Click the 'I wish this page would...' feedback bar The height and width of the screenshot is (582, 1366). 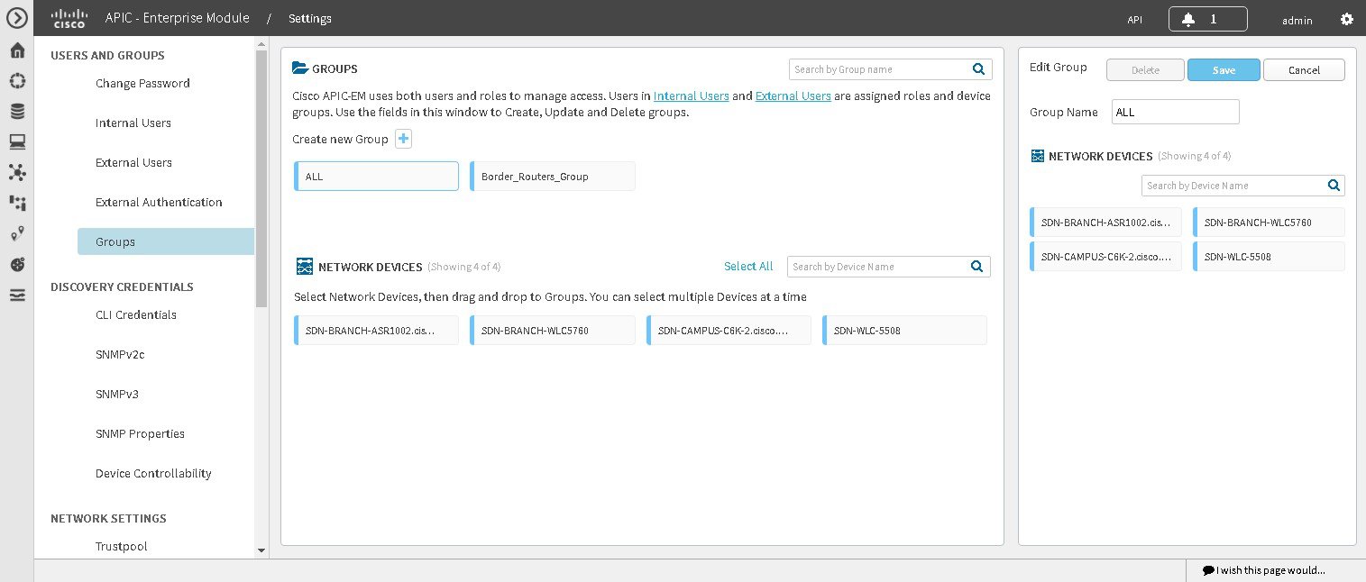1276,570
